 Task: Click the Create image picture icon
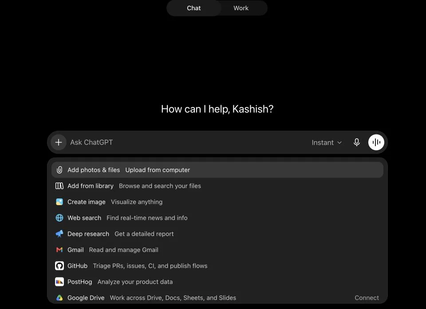click(x=59, y=202)
